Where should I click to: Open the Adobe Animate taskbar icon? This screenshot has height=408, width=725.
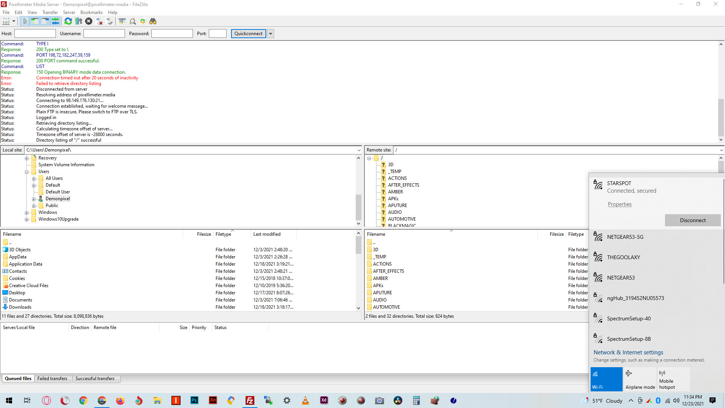click(213, 400)
